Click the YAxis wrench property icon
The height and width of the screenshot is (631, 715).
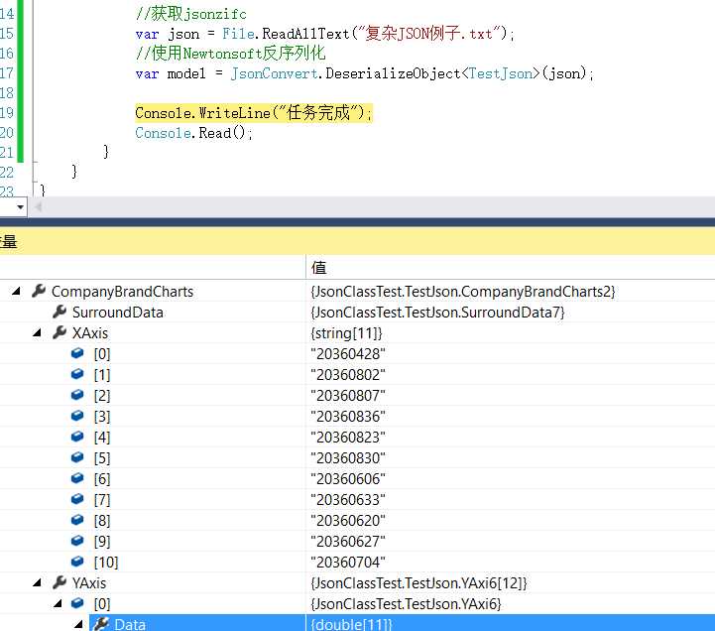(x=60, y=582)
